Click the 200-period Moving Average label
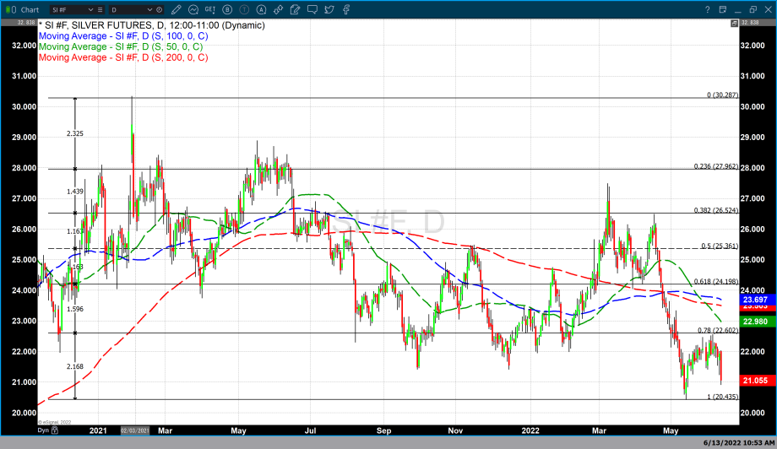Viewport: 777px width, 449px height. [123, 57]
